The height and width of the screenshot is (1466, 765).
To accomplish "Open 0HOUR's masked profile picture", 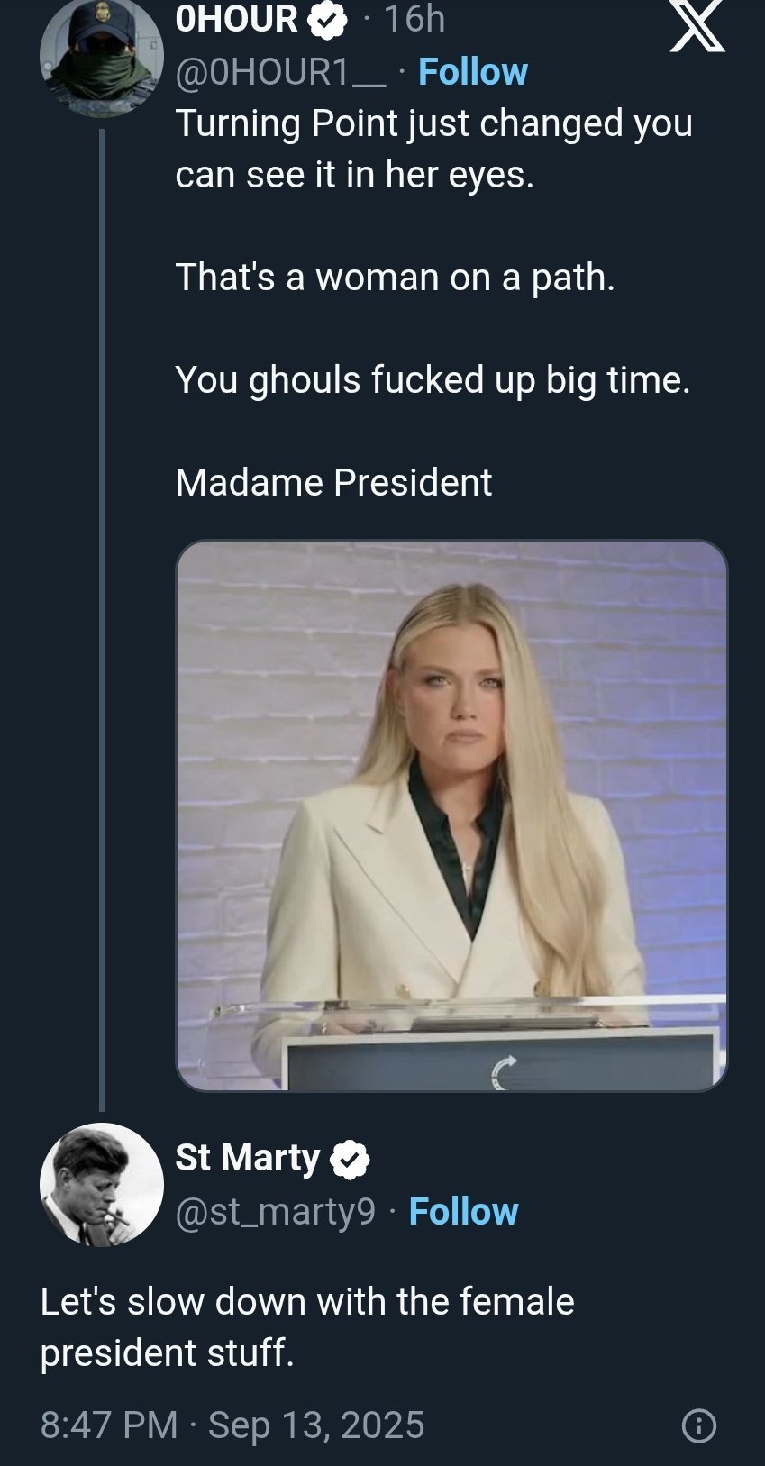I will pyautogui.click(x=101, y=59).
